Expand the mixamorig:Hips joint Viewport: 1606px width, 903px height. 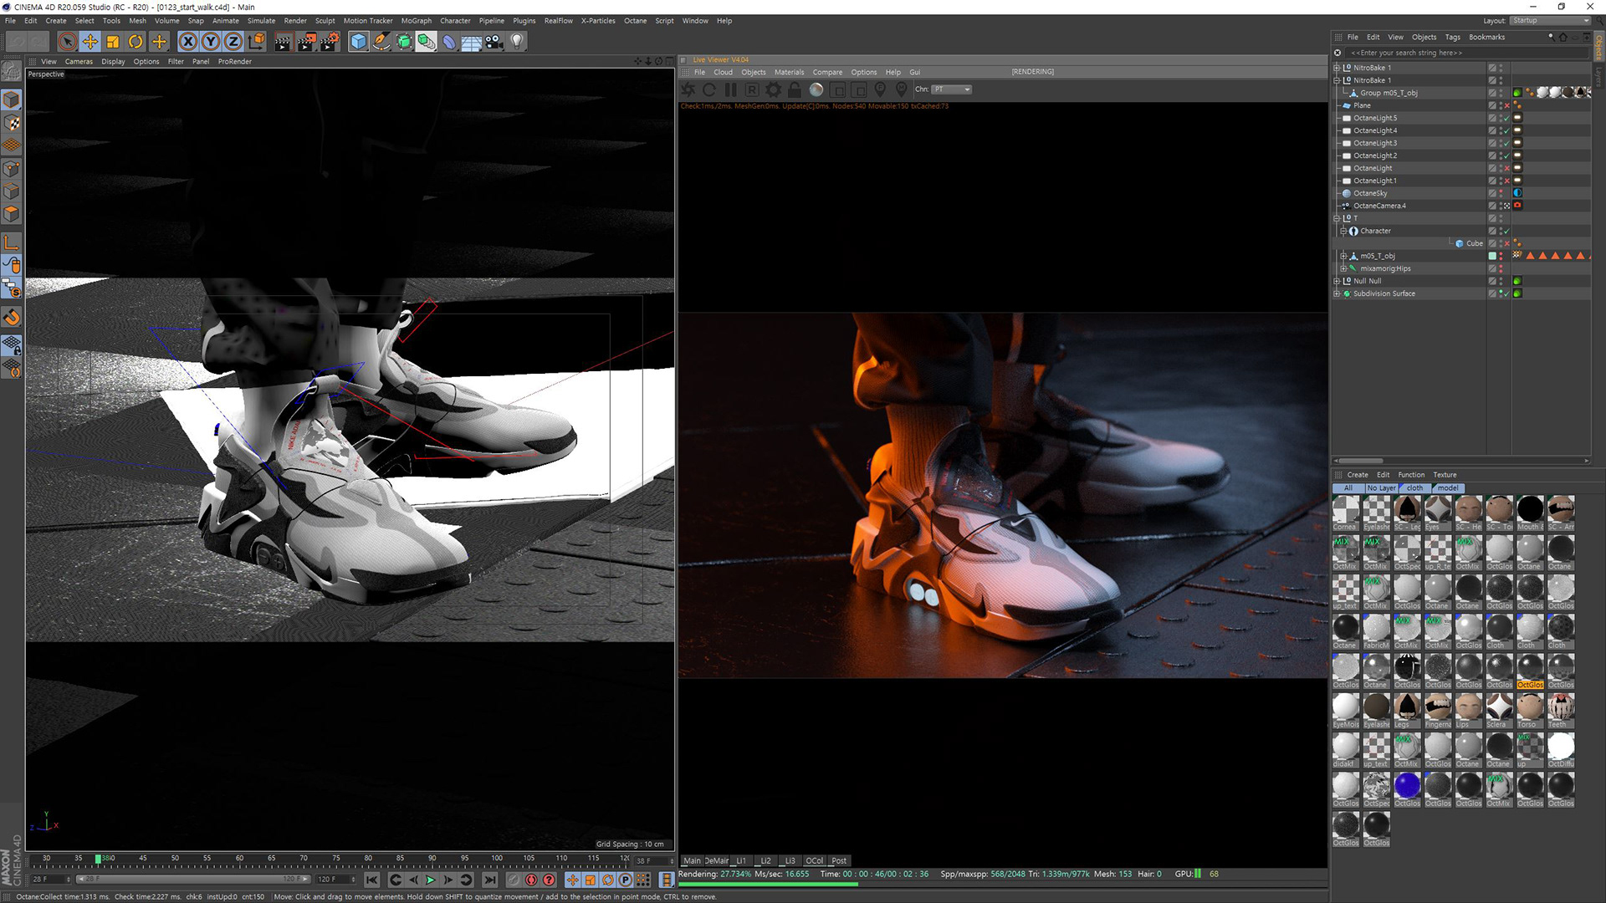coord(1343,268)
